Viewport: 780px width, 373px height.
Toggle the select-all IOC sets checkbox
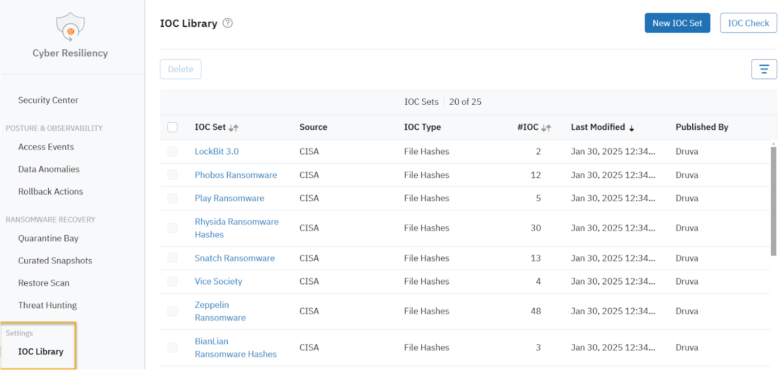173,127
